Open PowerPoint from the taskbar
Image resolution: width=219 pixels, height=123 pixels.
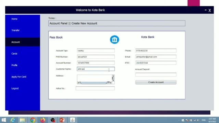click(x=62, y=120)
